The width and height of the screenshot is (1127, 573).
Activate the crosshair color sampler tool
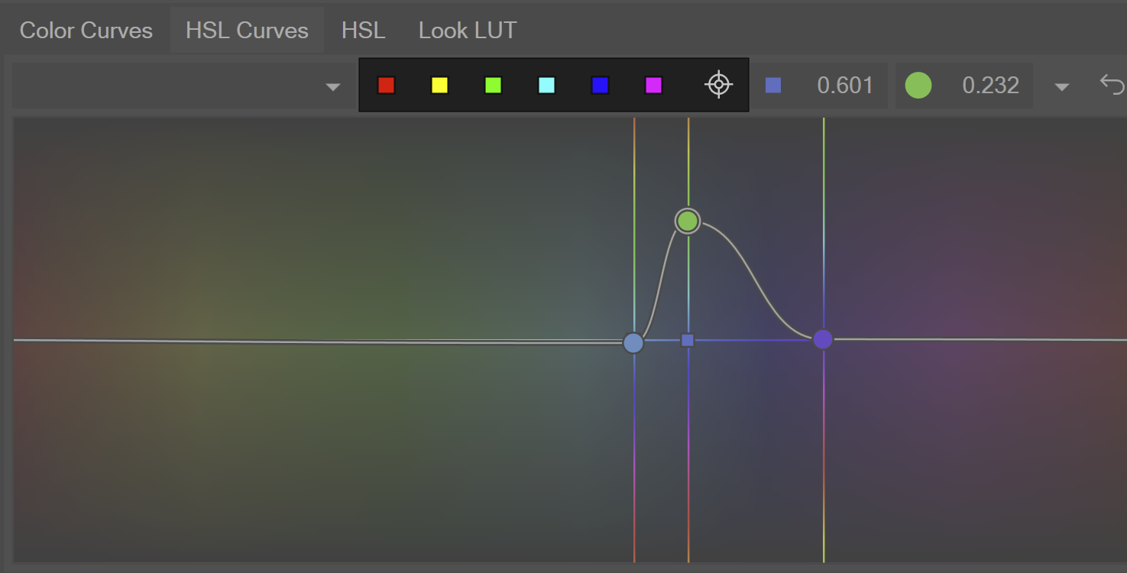coord(718,85)
